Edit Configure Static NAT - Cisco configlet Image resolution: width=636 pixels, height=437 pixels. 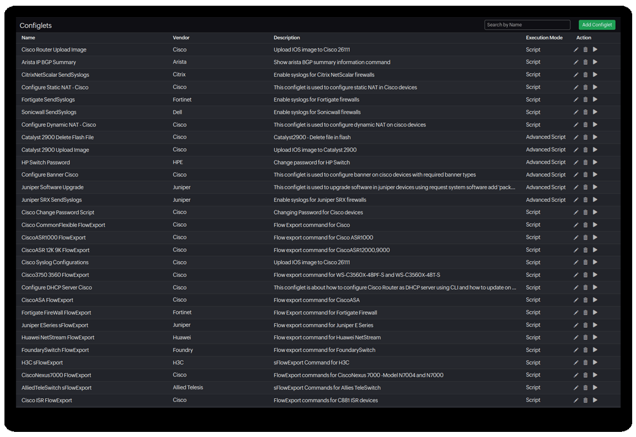pyautogui.click(x=576, y=88)
